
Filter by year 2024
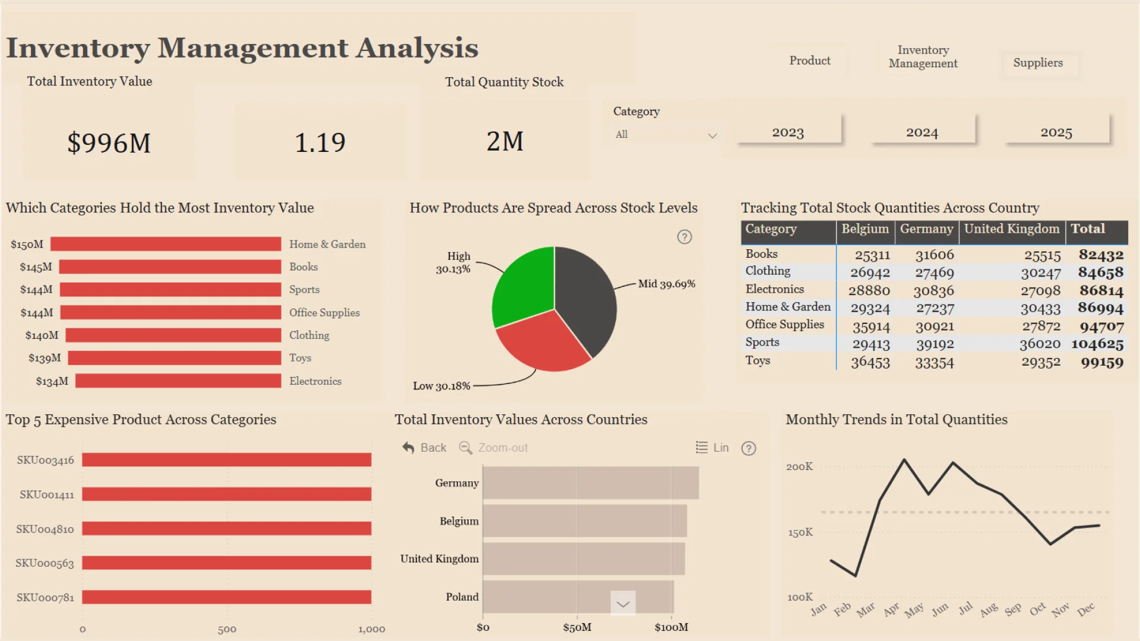[922, 132]
